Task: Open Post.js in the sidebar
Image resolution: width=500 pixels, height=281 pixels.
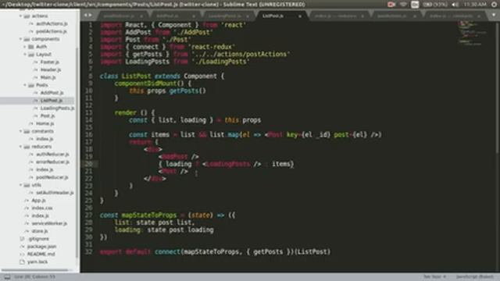Action: click(x=48, y=116)
